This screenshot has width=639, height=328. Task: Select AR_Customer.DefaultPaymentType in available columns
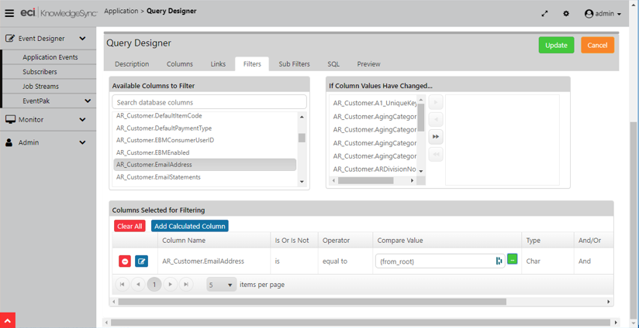(x=205, y=128)
